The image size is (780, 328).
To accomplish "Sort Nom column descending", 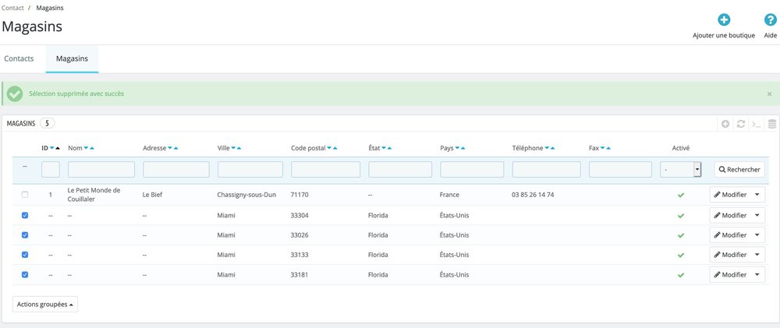I will [x=86, y=148].
